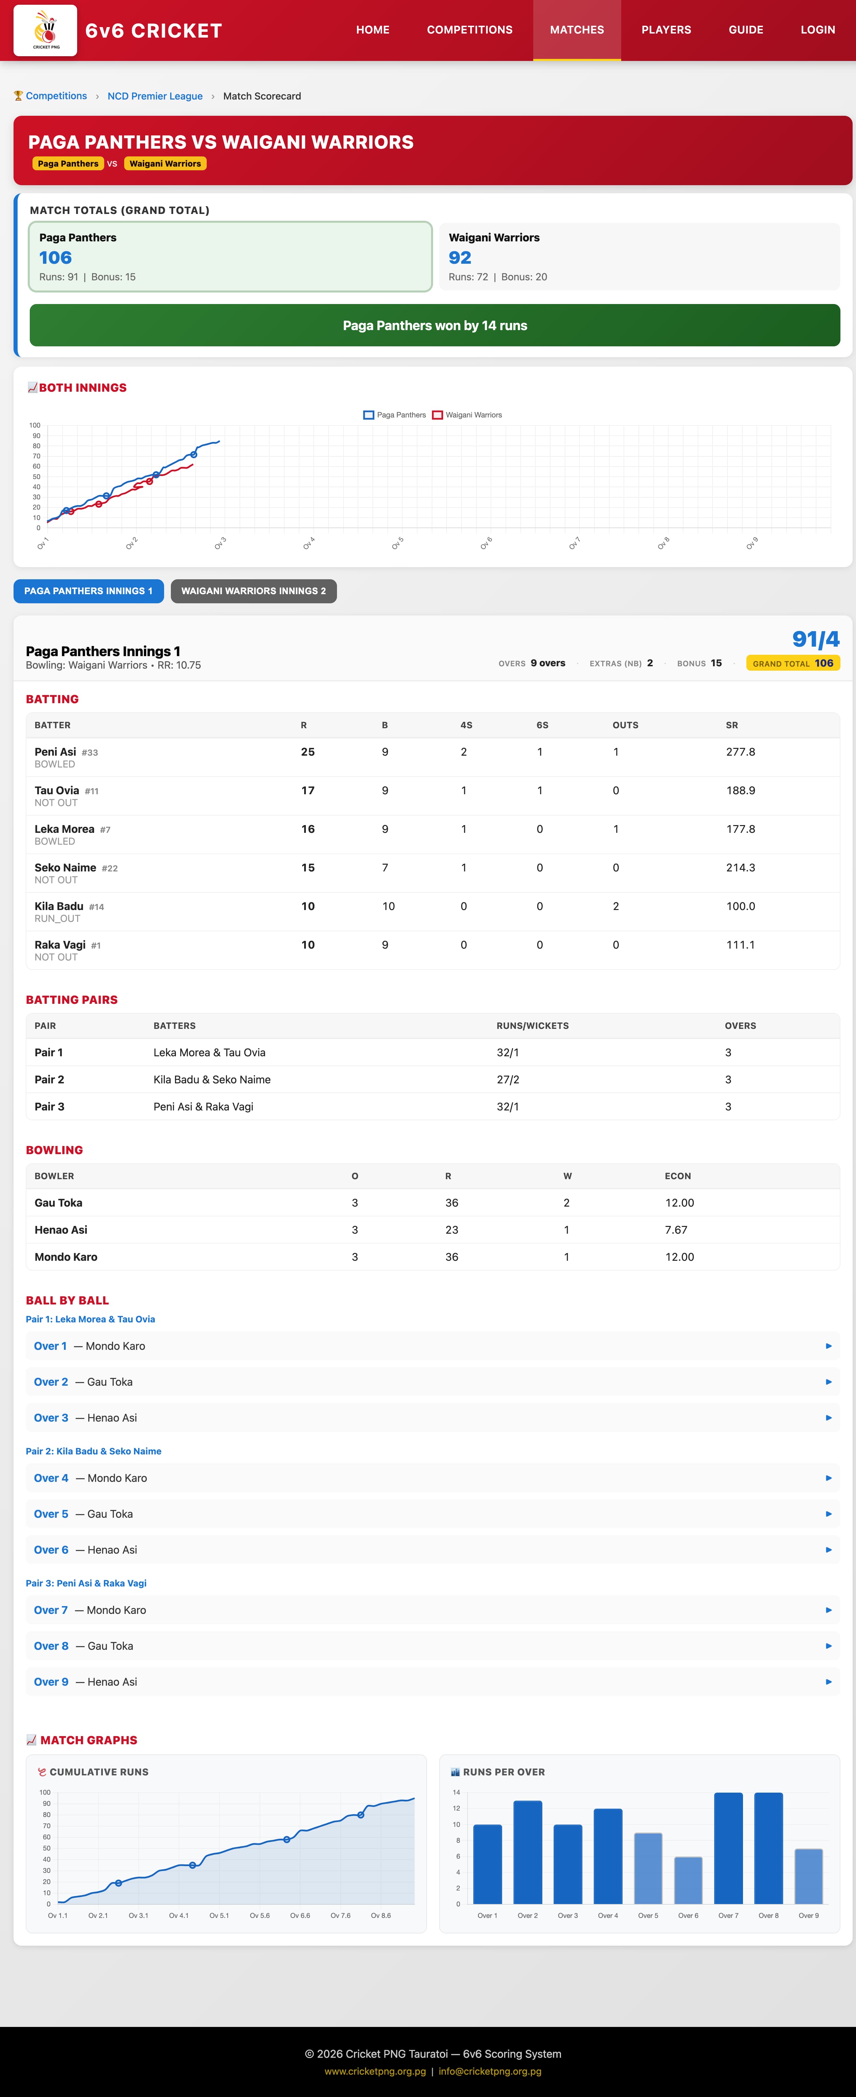Click the Over 6 bar in Runs Per Over

click(x=689, y=1880)
